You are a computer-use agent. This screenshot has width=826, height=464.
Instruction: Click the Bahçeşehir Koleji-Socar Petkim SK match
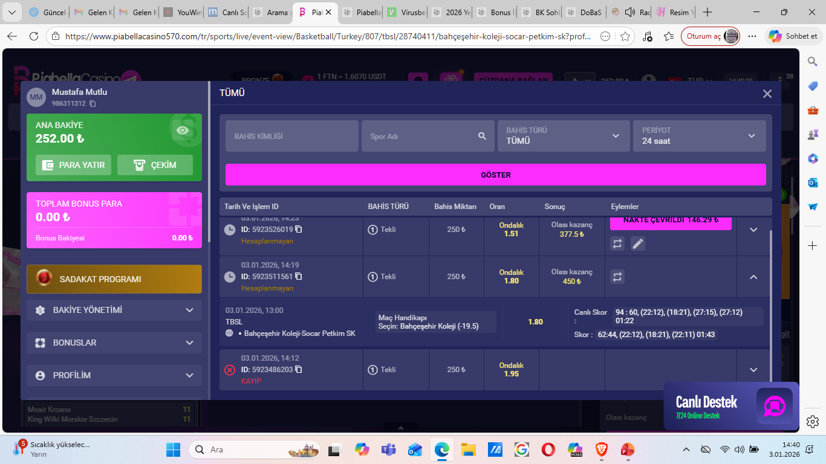pyautogui.click(x=299, y=333)
